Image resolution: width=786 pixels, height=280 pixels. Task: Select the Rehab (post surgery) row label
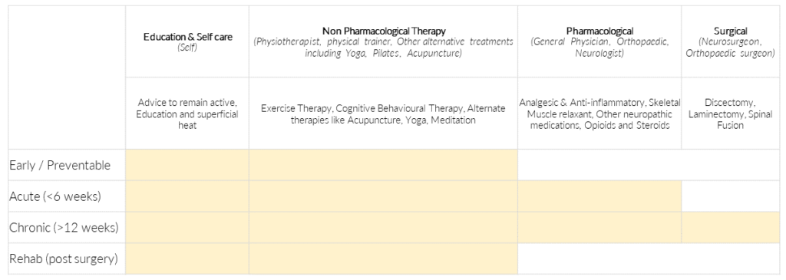(x=63, y=259)
